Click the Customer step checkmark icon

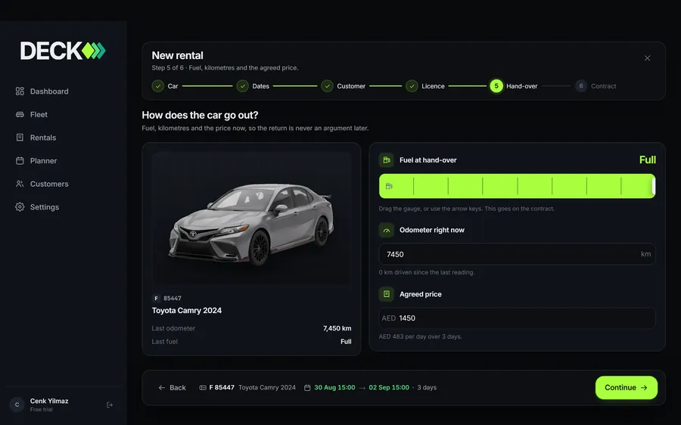(x=327, y=86)
